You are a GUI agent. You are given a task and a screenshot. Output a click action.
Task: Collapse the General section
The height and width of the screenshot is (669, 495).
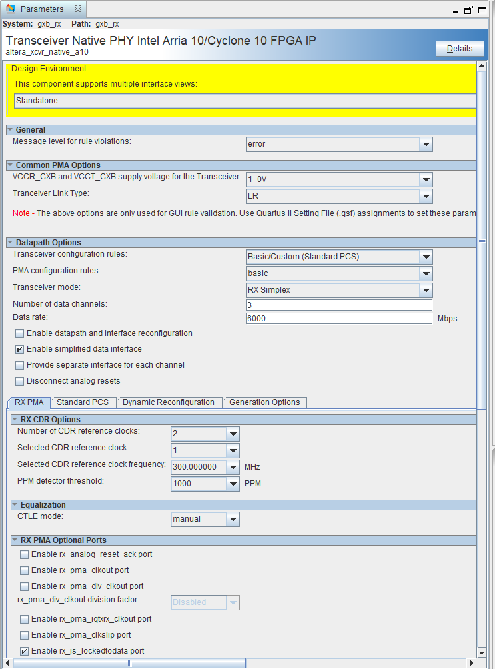click(x=10, y=130)
